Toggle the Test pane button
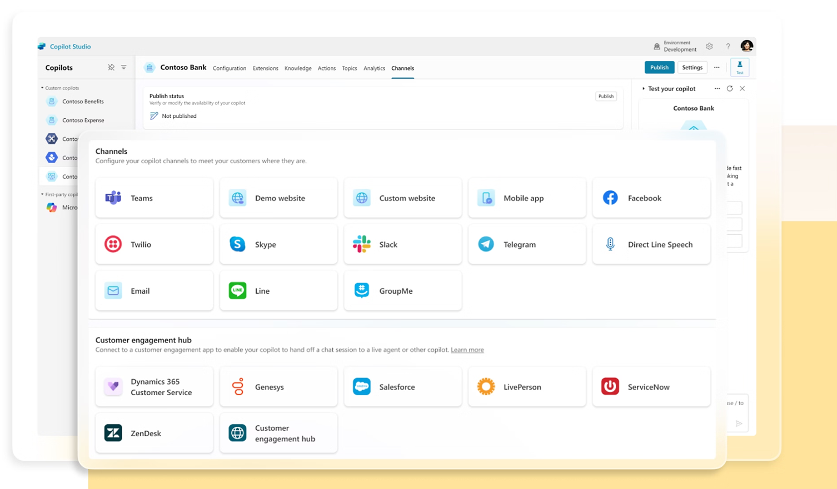The image size is (837, 489). (x=740, y=67)
